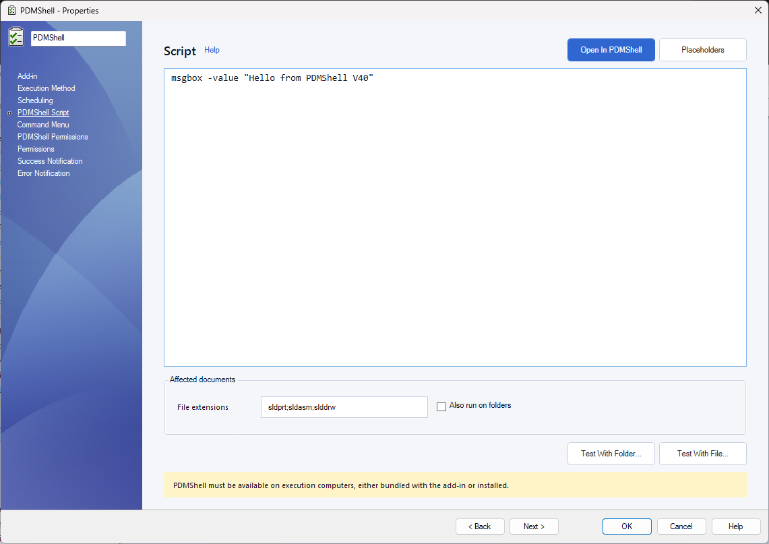Click Open In PDMShell button

[x=611, y=50]
